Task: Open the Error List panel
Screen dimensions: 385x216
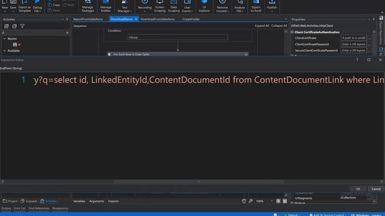Action: (20, 208)
